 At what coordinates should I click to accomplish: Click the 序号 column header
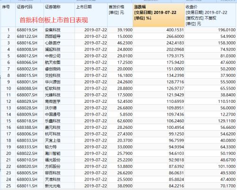coord(8,15)
